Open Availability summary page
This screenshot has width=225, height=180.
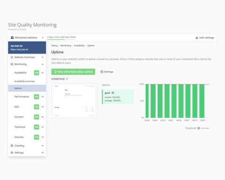[x=24, y=81]
